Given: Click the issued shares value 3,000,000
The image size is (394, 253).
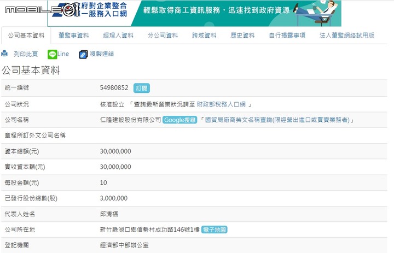Looking at the screenshot, I should (x=114, y=198).
